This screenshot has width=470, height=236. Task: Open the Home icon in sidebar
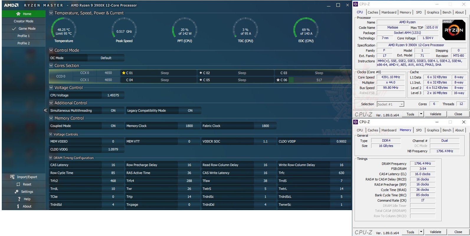18,14
